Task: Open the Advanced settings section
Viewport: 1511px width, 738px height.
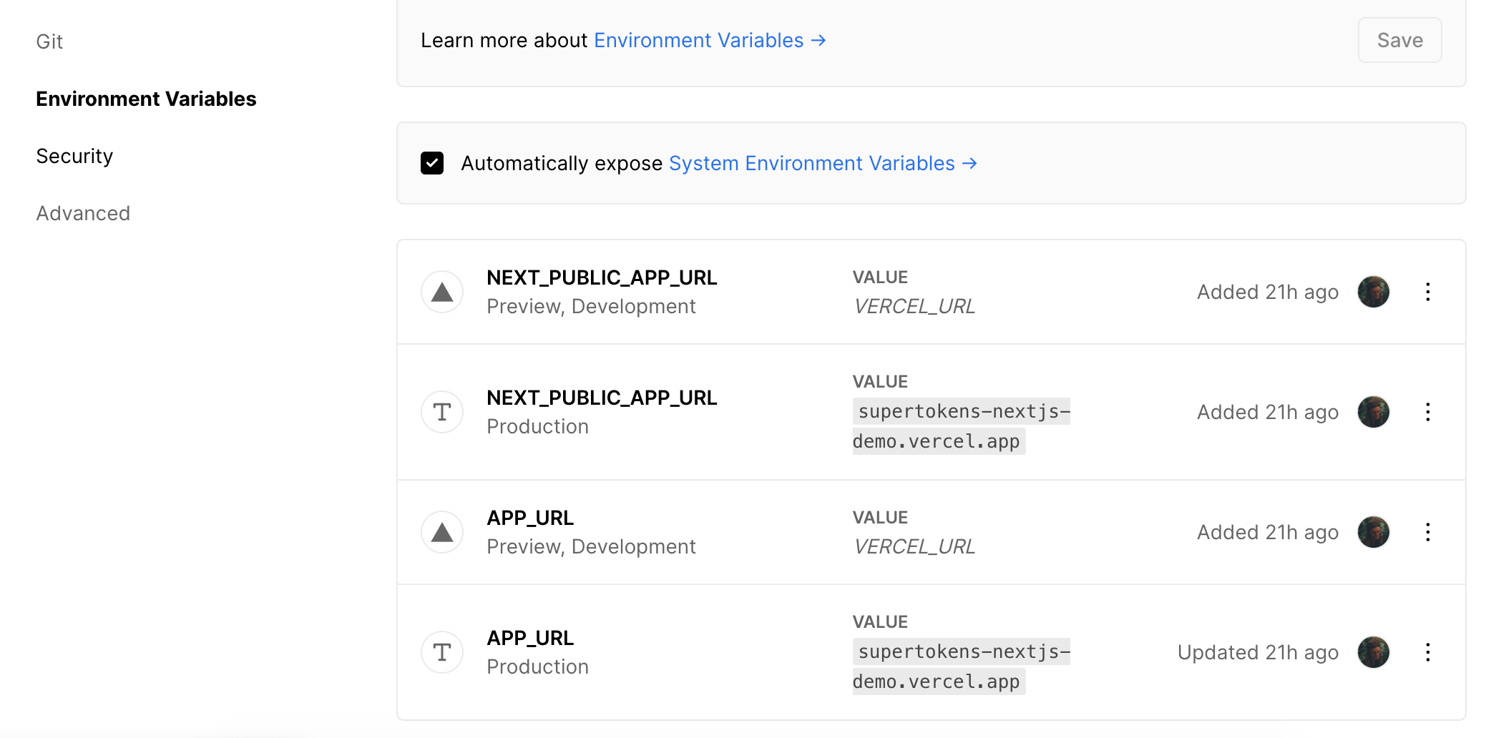Action: pyautogui.click(x=83, y=213)
